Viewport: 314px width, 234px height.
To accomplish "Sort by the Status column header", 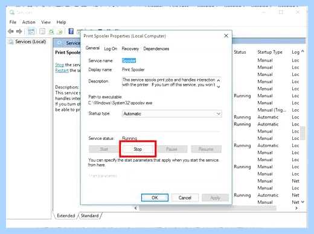I will [x=240, y=52].
